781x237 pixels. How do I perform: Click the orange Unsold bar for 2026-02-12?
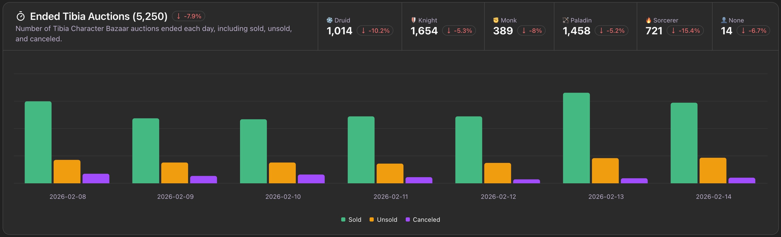tap(498, 173)
